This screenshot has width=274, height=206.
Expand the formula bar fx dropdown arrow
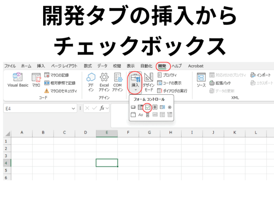point(107,108)
